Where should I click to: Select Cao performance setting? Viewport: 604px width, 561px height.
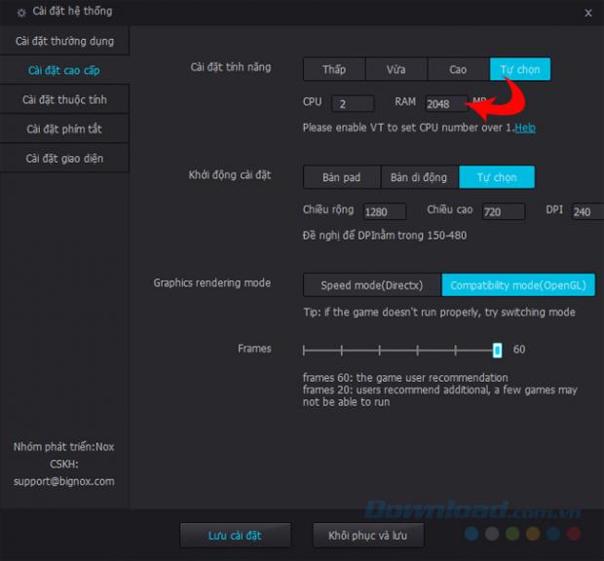(x=458, y=69)
